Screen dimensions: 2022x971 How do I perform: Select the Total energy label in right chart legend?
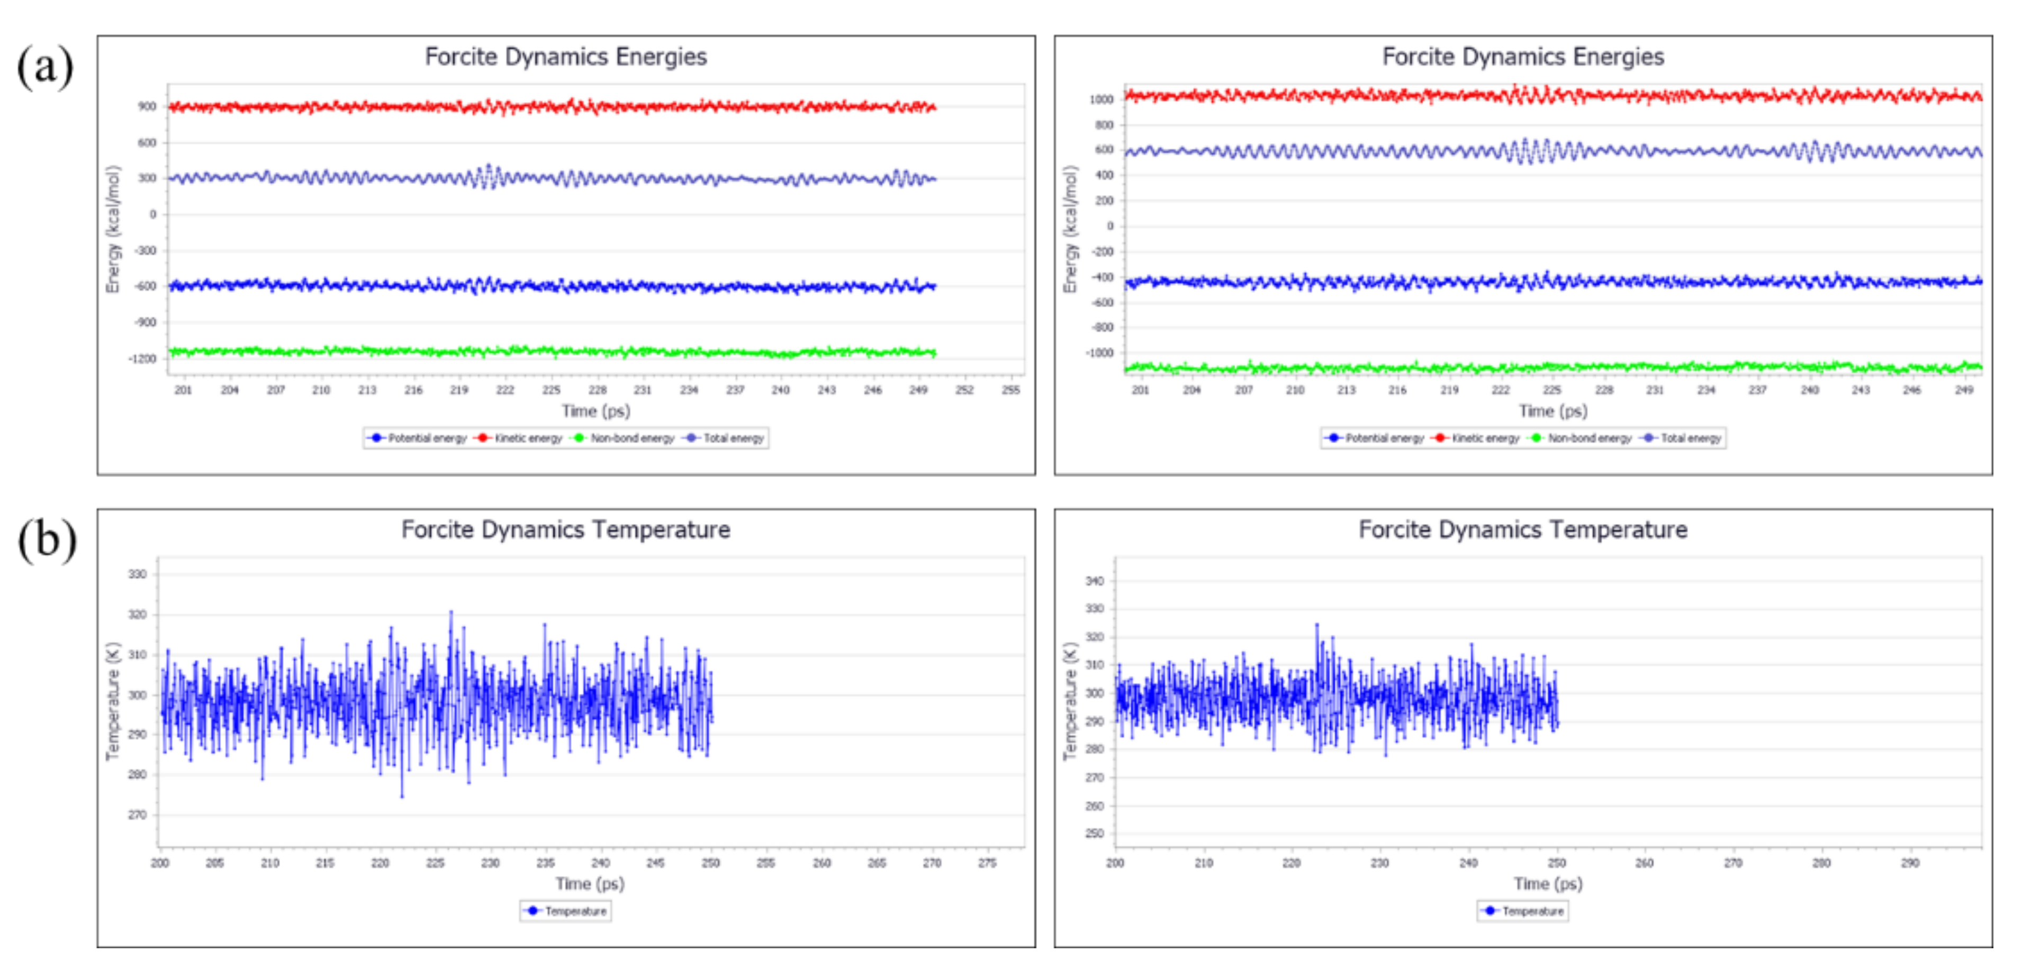(x=1691, y=438)
